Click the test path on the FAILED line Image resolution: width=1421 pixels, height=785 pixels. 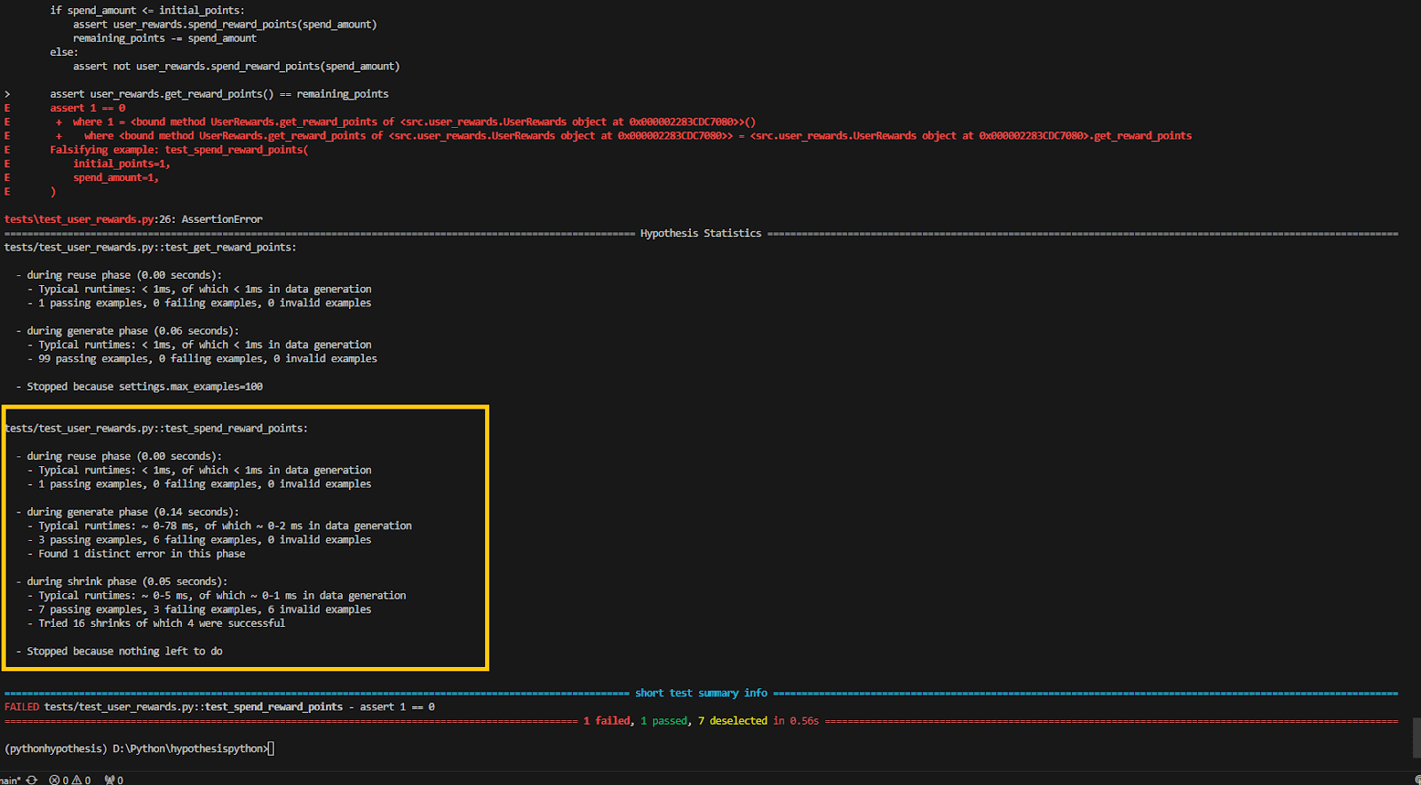[x=193, y=707]
